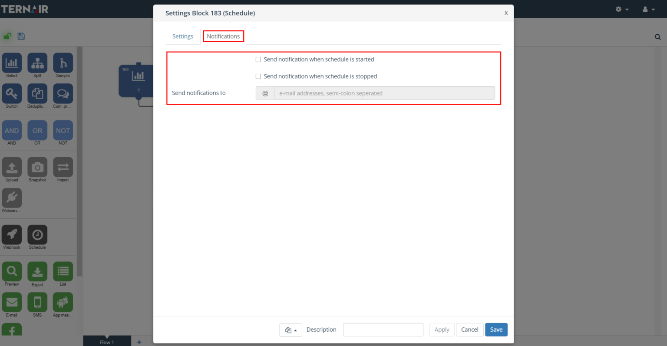Add a new flow tab
Viewport: 667px width, 346px height.
click(x=139, y=342)
